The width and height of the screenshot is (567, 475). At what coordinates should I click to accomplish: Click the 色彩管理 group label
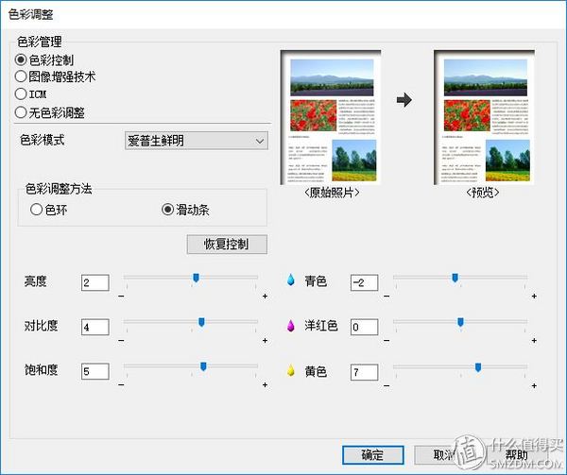pos(40,42)
